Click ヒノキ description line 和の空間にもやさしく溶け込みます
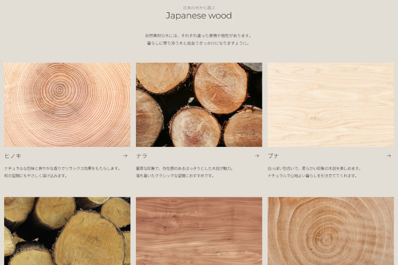The height and width of the screenshot is (265, 398). point(36,175)
